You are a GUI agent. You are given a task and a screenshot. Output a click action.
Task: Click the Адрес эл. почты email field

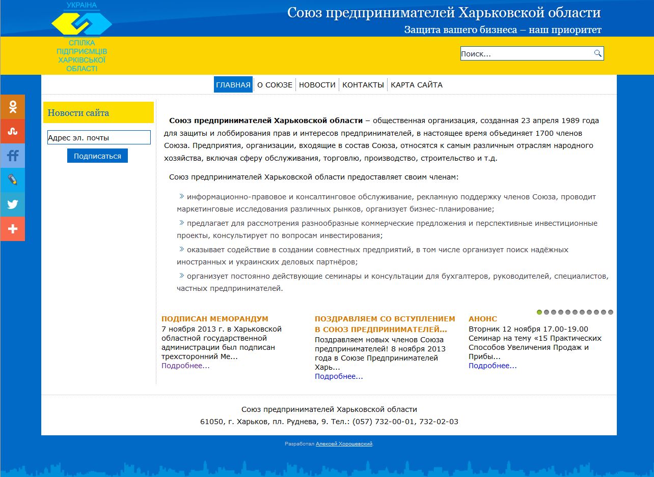tap(99, 137)
